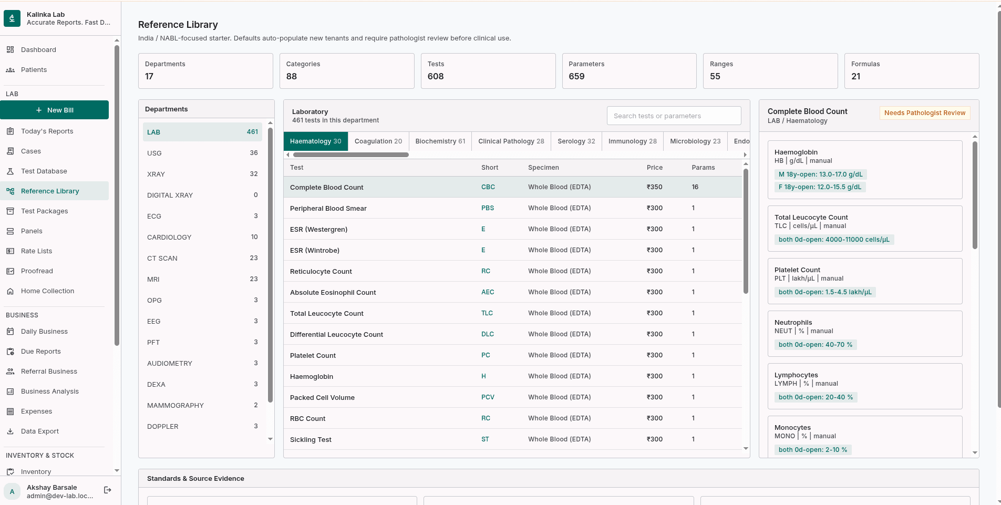
Task: Click the user avatar letter A
Action: [x=12, y=491]
